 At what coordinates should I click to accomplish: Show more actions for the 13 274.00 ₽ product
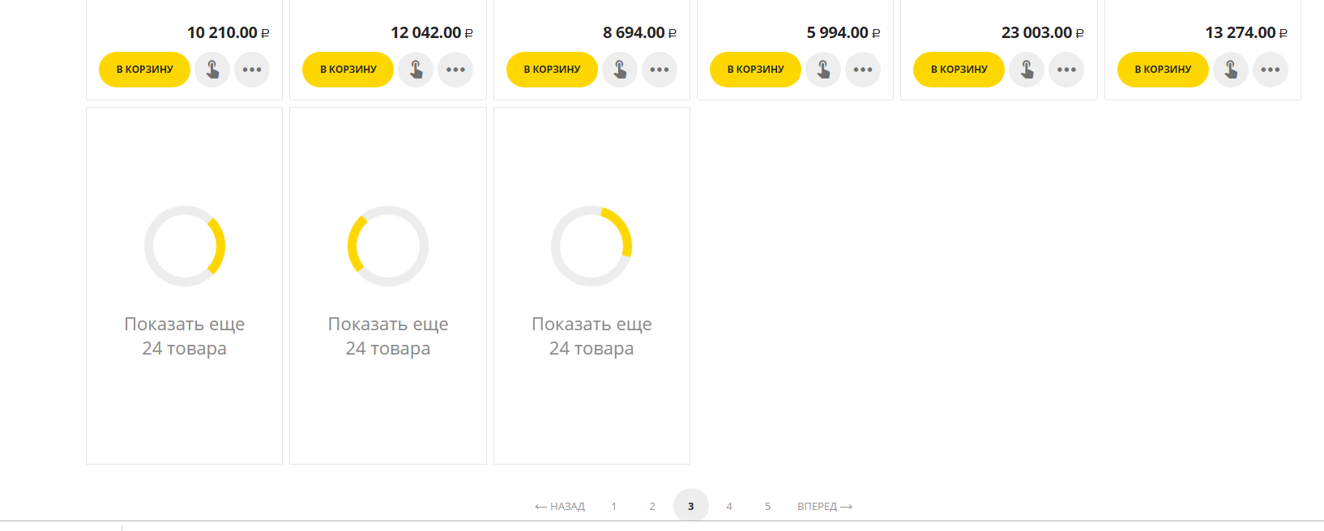(x=1271, y=70)
